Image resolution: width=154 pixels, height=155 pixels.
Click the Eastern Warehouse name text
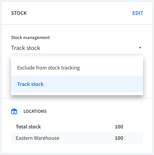pos(37,138)
